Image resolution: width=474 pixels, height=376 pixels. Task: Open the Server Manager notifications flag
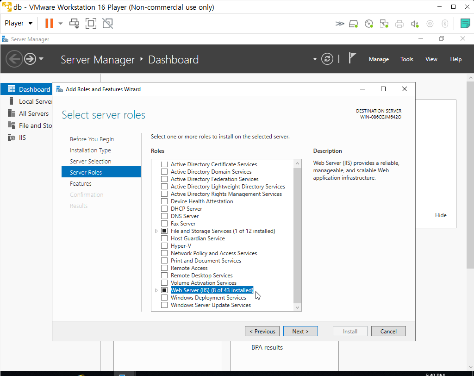352,58
